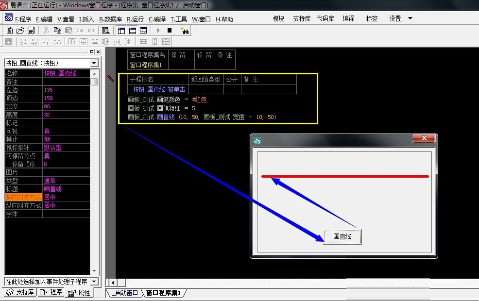This screenshot has height=301, width=479.
Task: Click the window layout icon in the second toolbar row
Action: pyautogui.click(x=9, y=42)
